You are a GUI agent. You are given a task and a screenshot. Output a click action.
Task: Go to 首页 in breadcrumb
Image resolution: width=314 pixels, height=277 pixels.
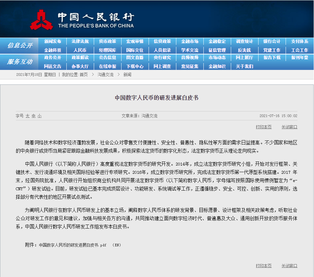pos(84,75)
